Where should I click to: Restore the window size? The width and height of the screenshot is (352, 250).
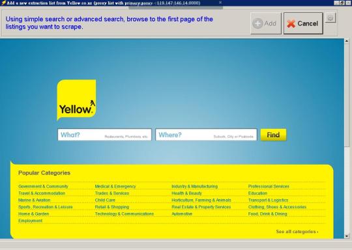[342, 3]
